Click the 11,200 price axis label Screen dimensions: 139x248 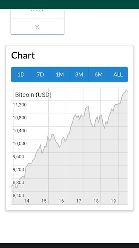point(20,105)
